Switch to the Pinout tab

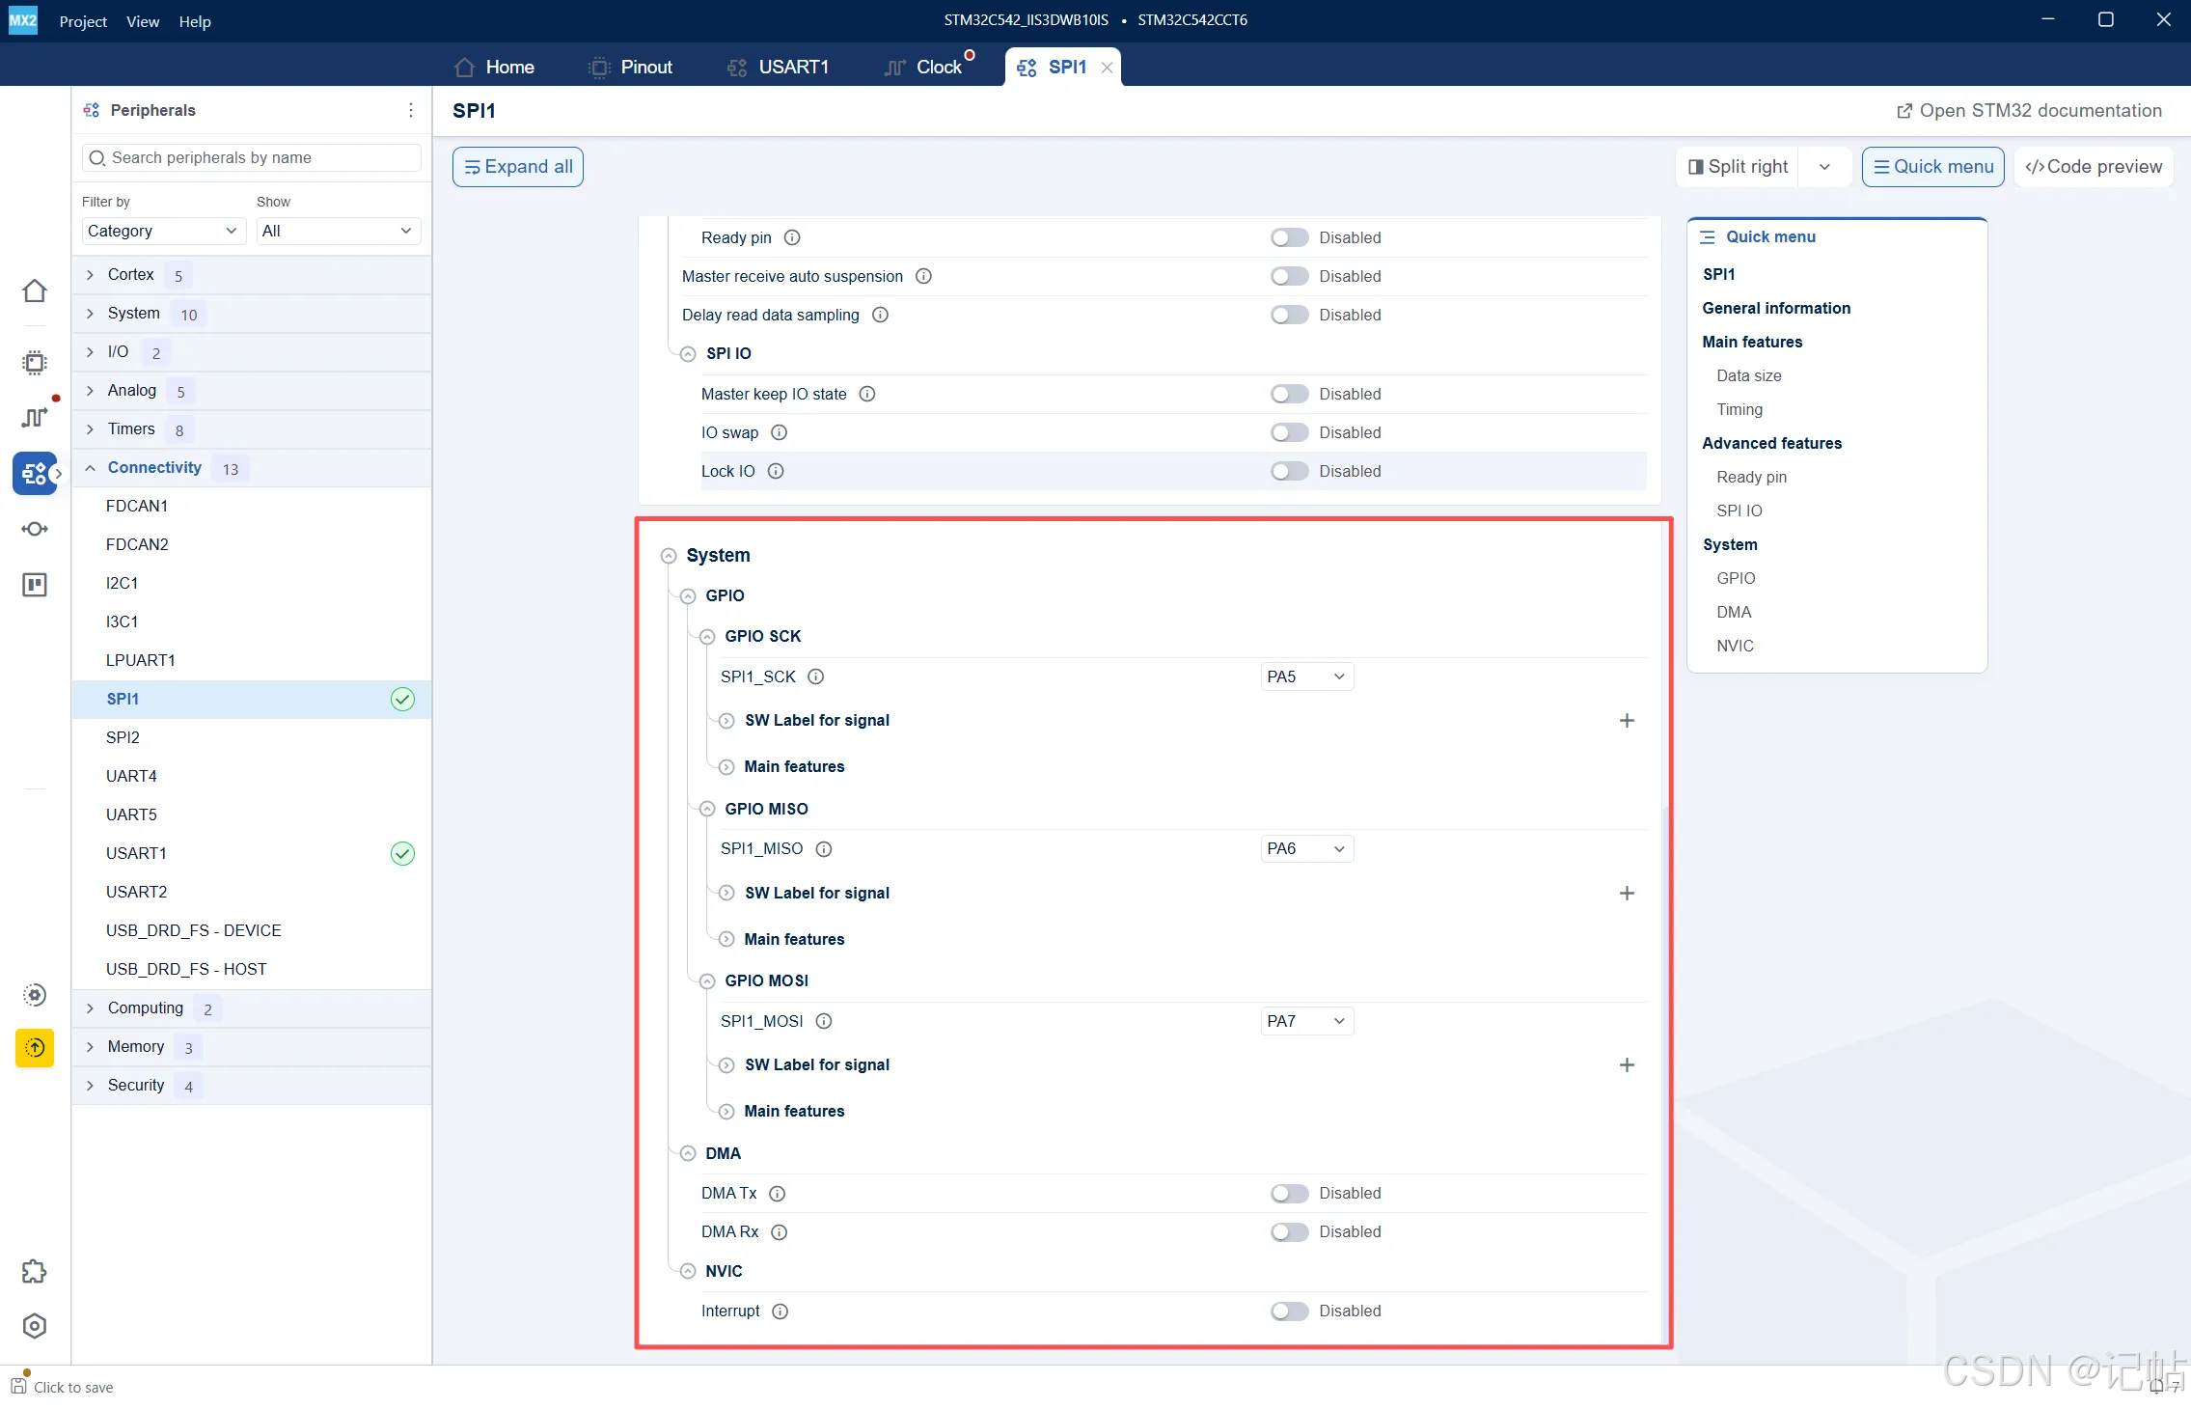click(x=630, y=67)
